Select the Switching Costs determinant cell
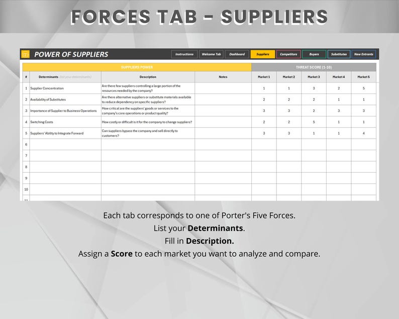Image resolution: width=399 pixels, height=319 pixels. (65, 122)
